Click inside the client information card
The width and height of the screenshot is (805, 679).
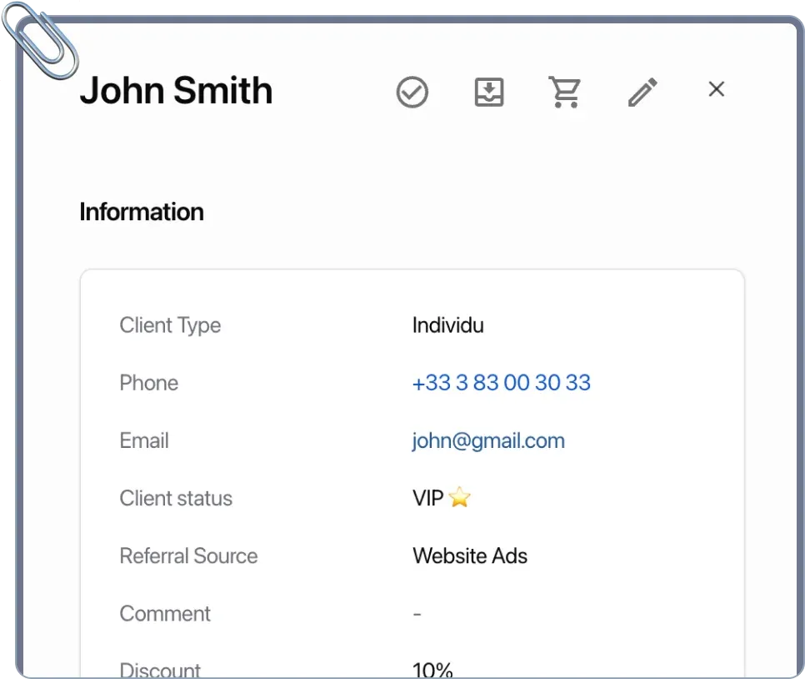411,467
